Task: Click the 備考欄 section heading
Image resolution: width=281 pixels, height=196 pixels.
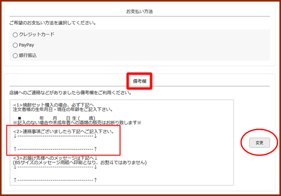Action: tap(139, 81)
